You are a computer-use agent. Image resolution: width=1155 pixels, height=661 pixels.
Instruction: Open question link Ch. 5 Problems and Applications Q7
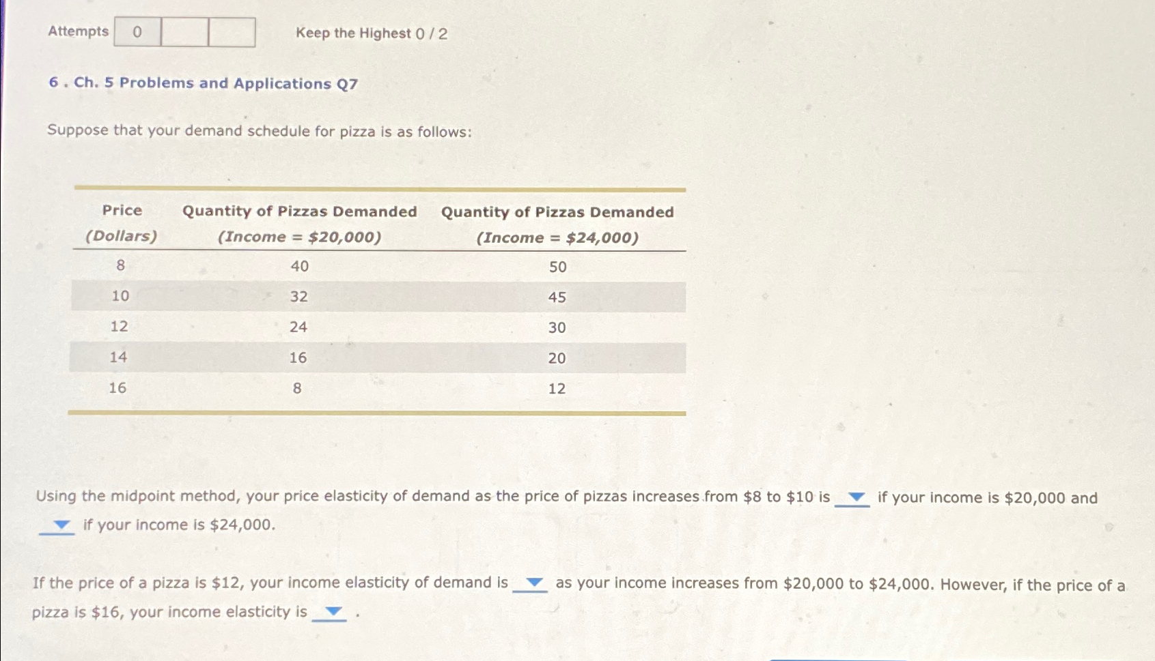202,83
